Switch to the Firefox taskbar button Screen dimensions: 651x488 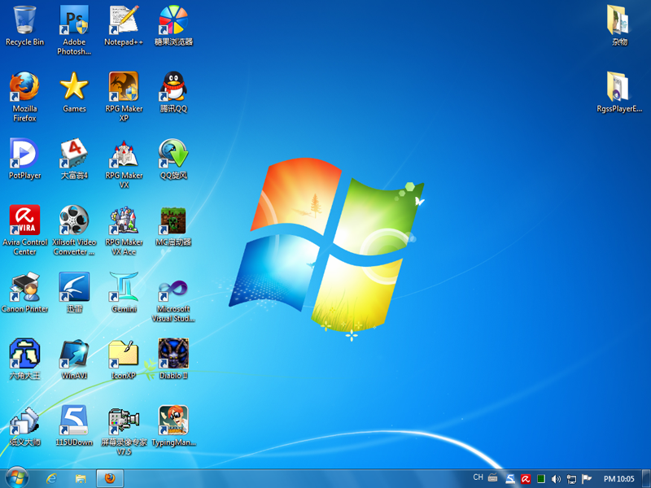[x=110, y=478]
